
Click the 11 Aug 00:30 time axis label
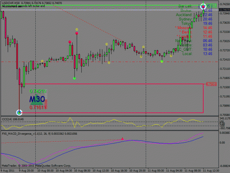click(x=156, y=171)
